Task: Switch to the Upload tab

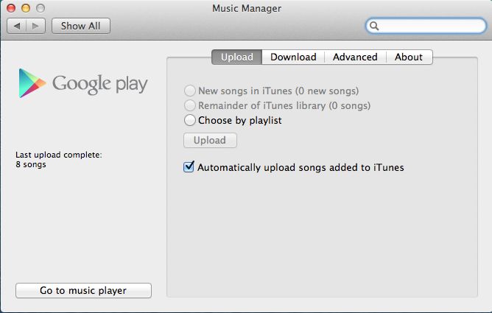Action: [237, 57]
